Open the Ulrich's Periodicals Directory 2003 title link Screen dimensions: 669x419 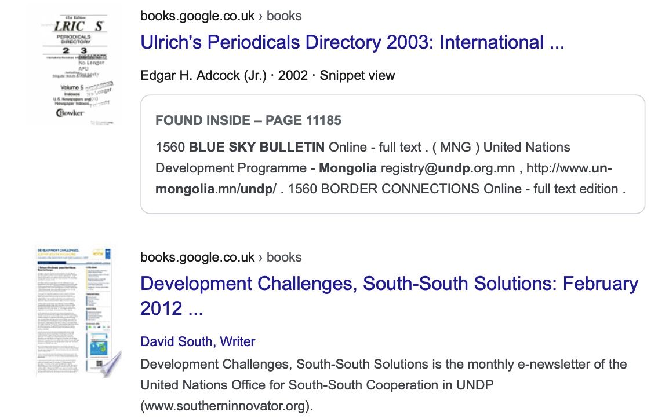pos(352,42)
